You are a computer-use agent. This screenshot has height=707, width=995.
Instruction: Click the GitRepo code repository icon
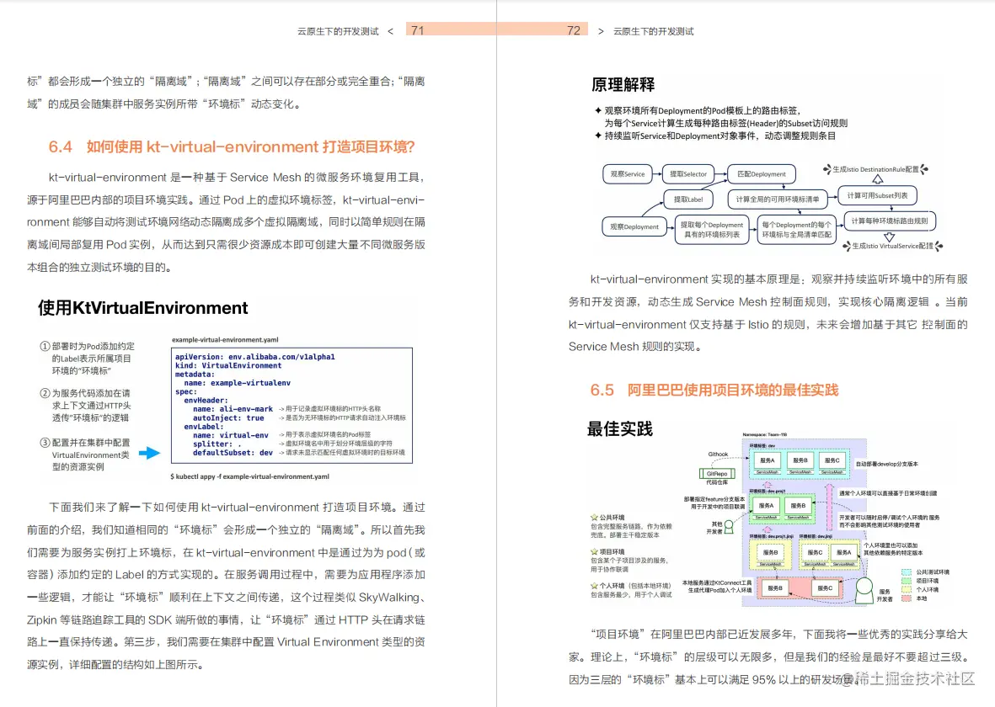click(x=717, y=473)
